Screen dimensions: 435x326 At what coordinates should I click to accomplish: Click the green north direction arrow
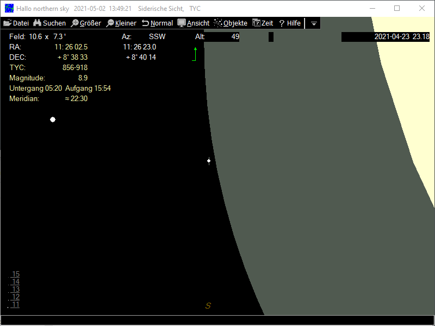(x=195, y=53)
